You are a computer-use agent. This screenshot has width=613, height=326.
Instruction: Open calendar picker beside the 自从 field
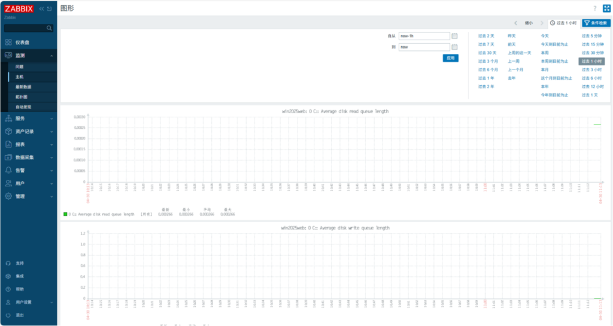click(x=455, y=36)
